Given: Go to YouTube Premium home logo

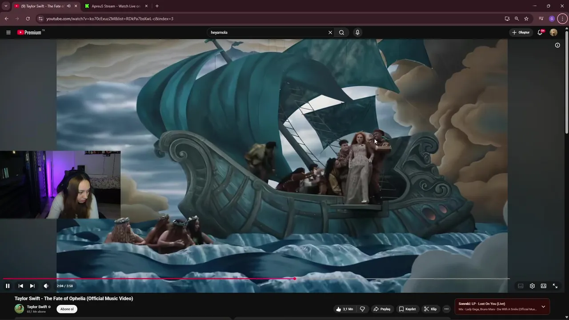Looking at the screenshot, I should (30, 32).
